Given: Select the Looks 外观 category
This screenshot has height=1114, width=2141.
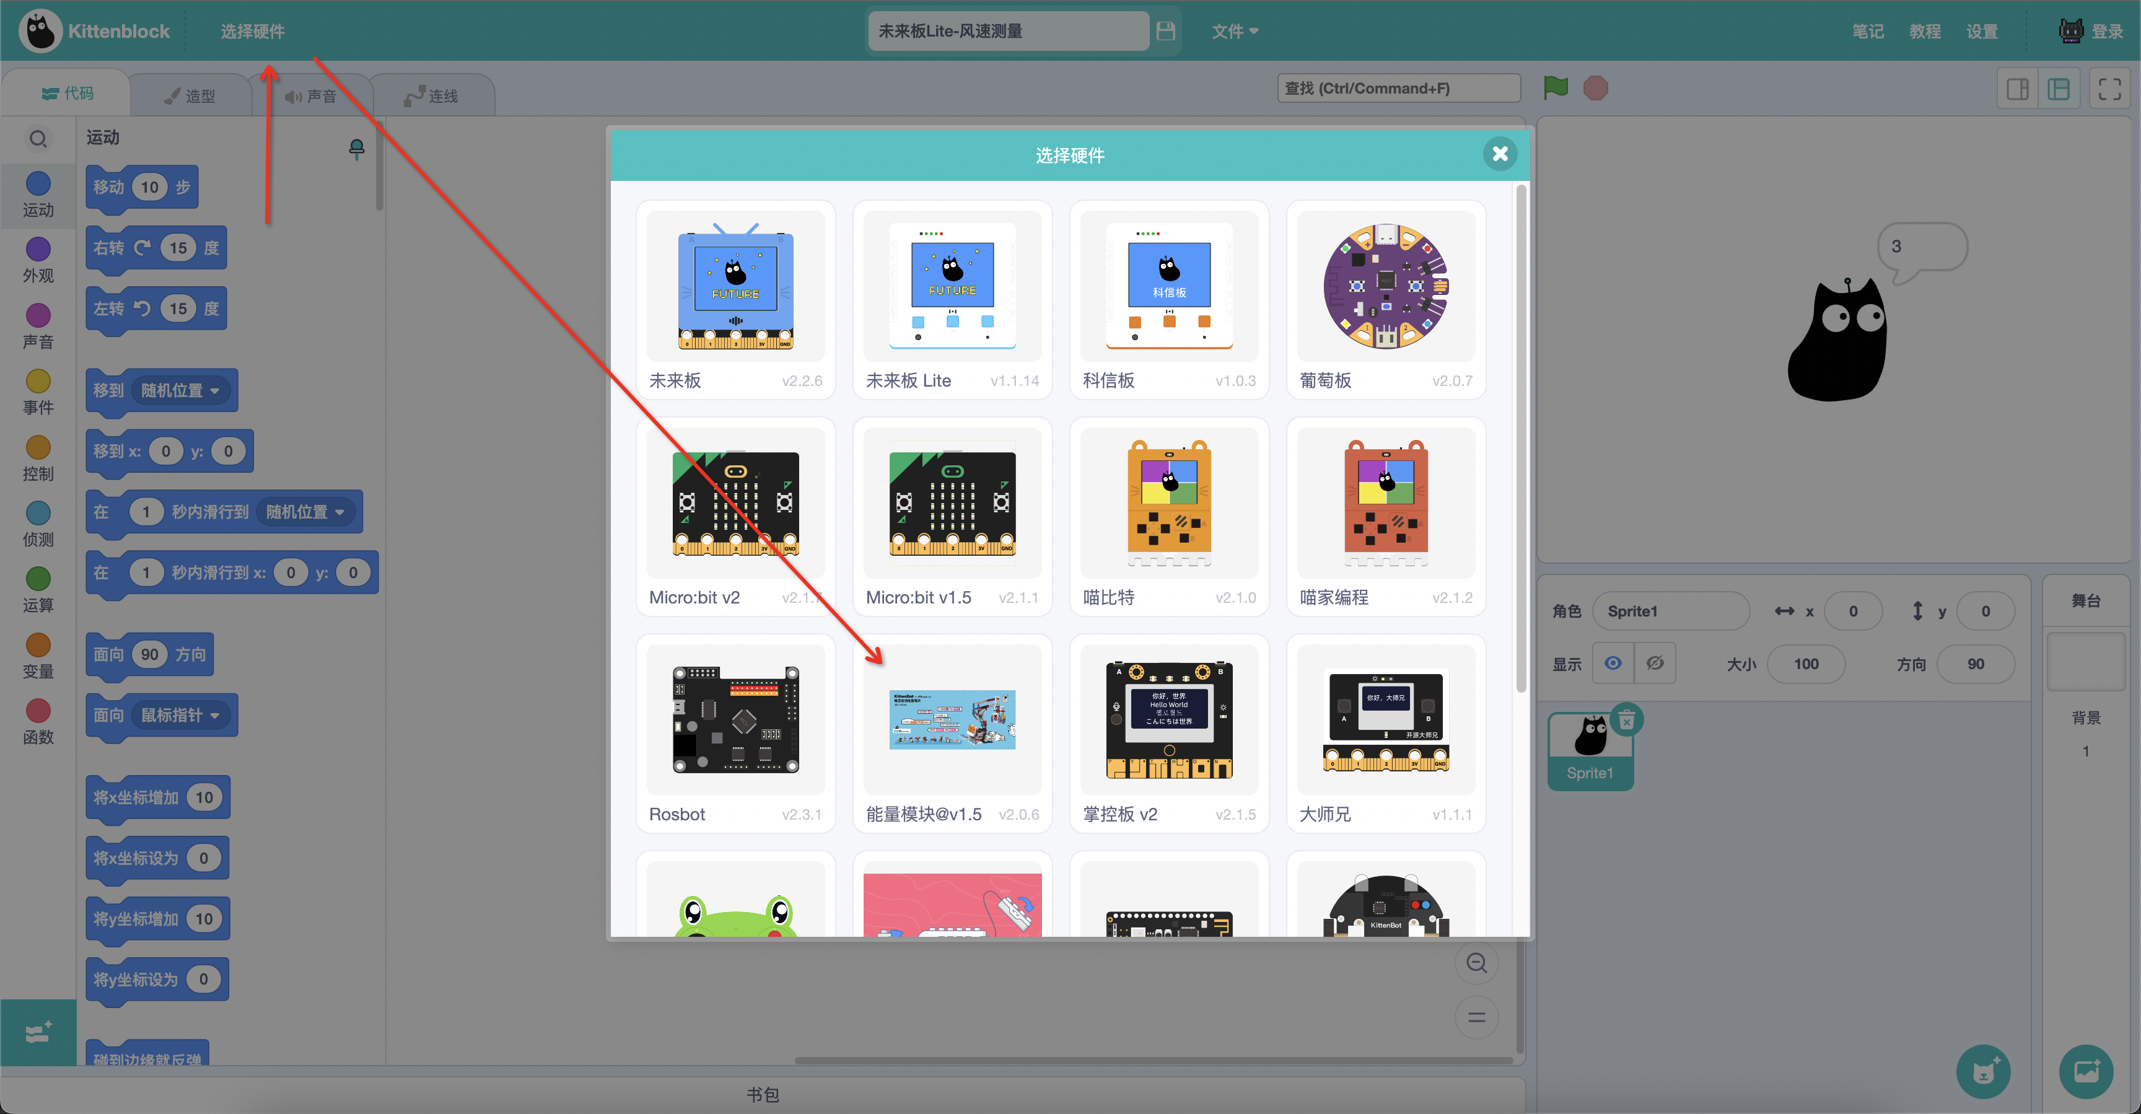Looking at the screenshot, I should coord(38,260).
